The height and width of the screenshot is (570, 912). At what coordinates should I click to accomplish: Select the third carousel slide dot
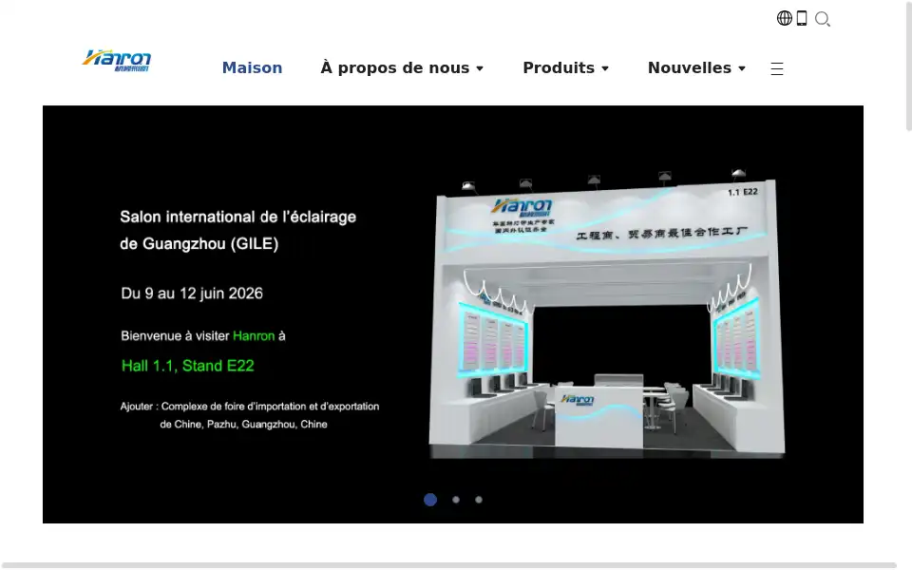click(x=479, y=500)
